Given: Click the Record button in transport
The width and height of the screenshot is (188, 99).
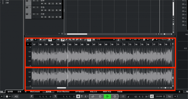Looking at the screenshot, I should click(115, 96).
